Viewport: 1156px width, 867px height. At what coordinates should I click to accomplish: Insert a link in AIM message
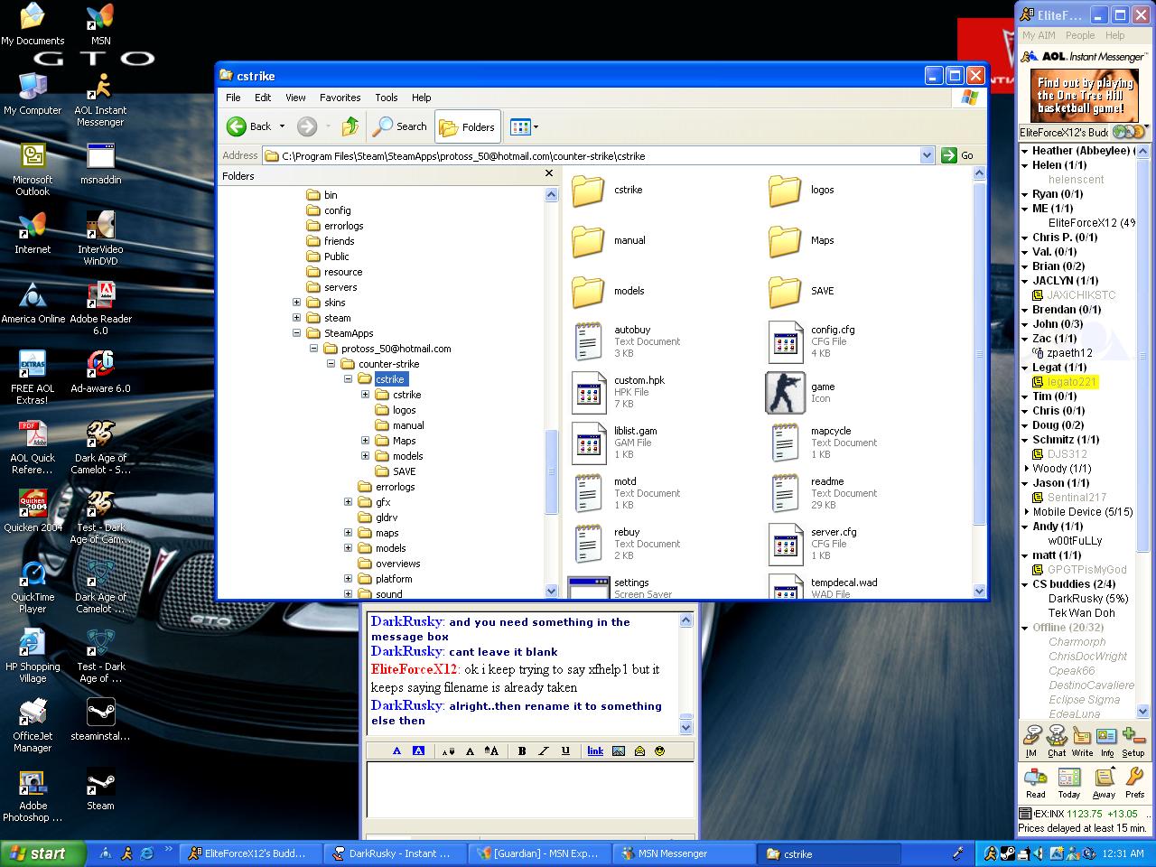[595, 750]
